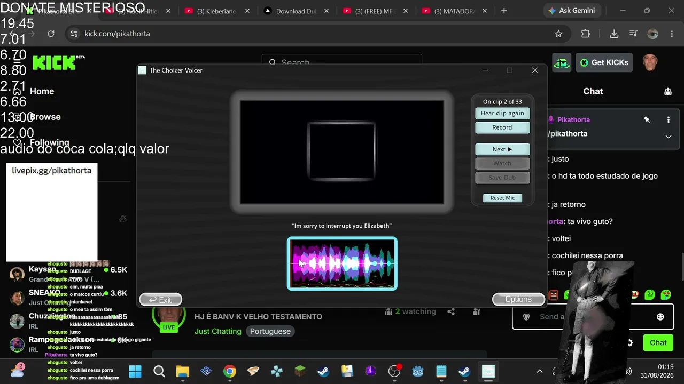Open OBS Studio from the taskbar
This screenshot has height=384, width=684.
point(394,371)
